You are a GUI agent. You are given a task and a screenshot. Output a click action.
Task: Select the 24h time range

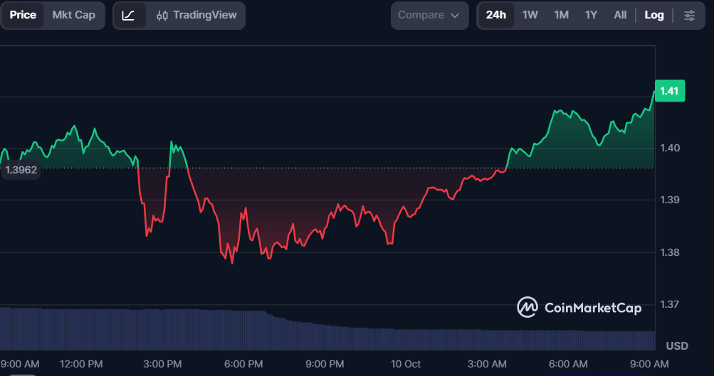click(496, 15)
